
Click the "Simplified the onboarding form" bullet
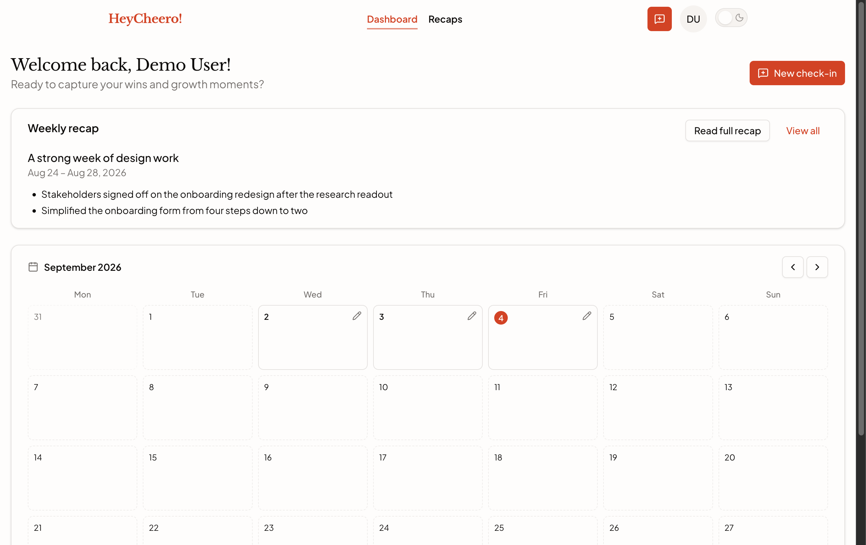[x=175, y=211]
